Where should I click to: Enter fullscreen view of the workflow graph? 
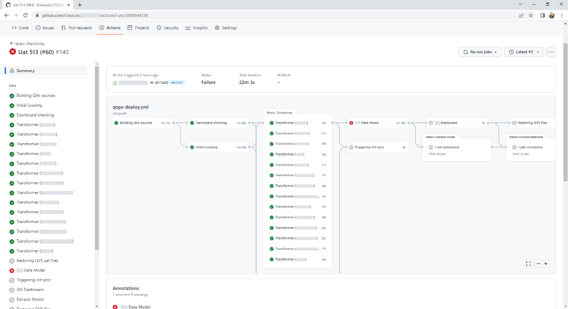[528, 263]
